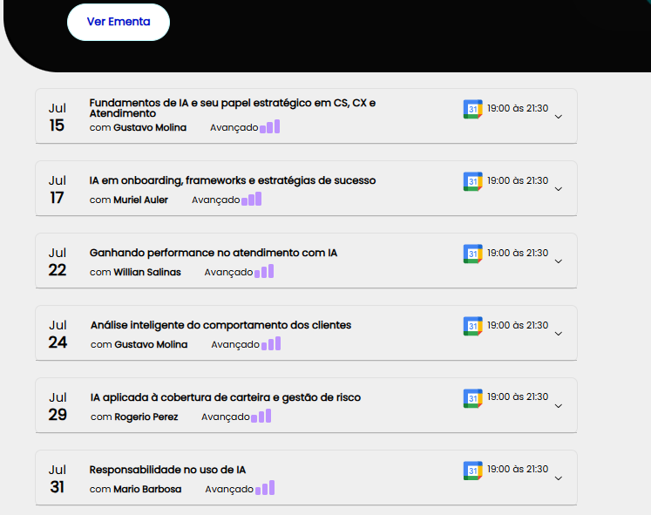Click the Jul 29 date label

pos(58,406)
